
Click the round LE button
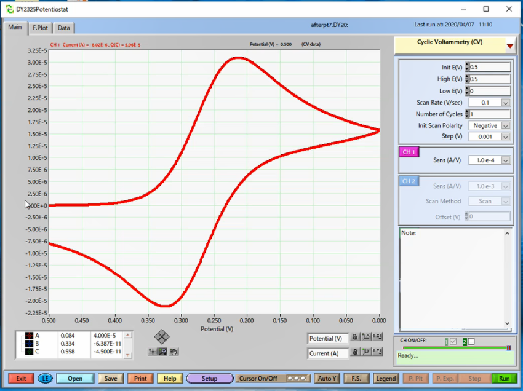[x=45, y=379]
